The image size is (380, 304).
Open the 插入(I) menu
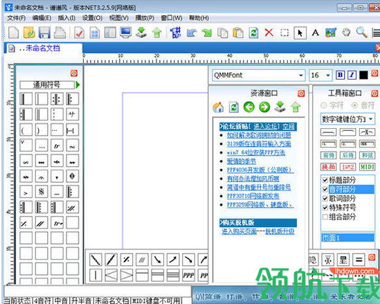[66, 18]
